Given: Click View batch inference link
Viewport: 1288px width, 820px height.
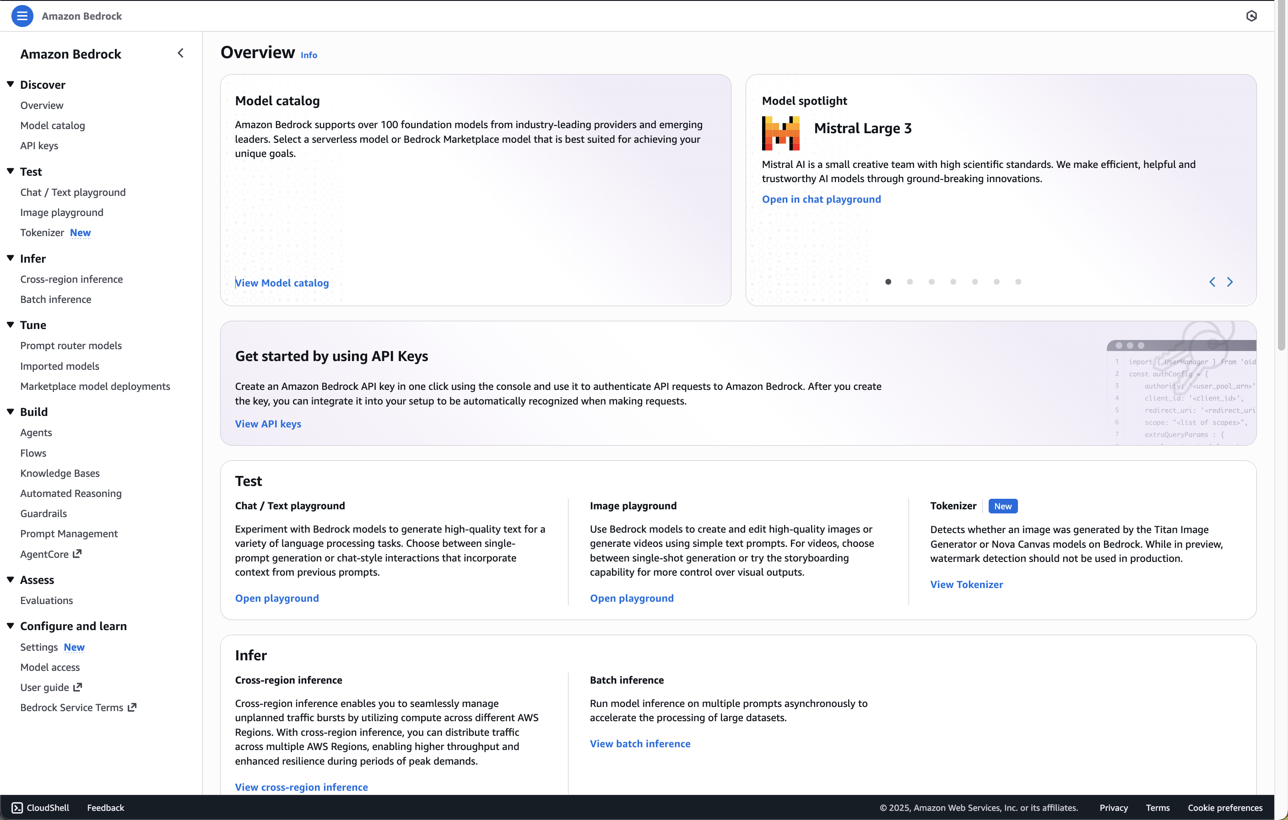Looking at the screenshot, I should click(640, 744).
